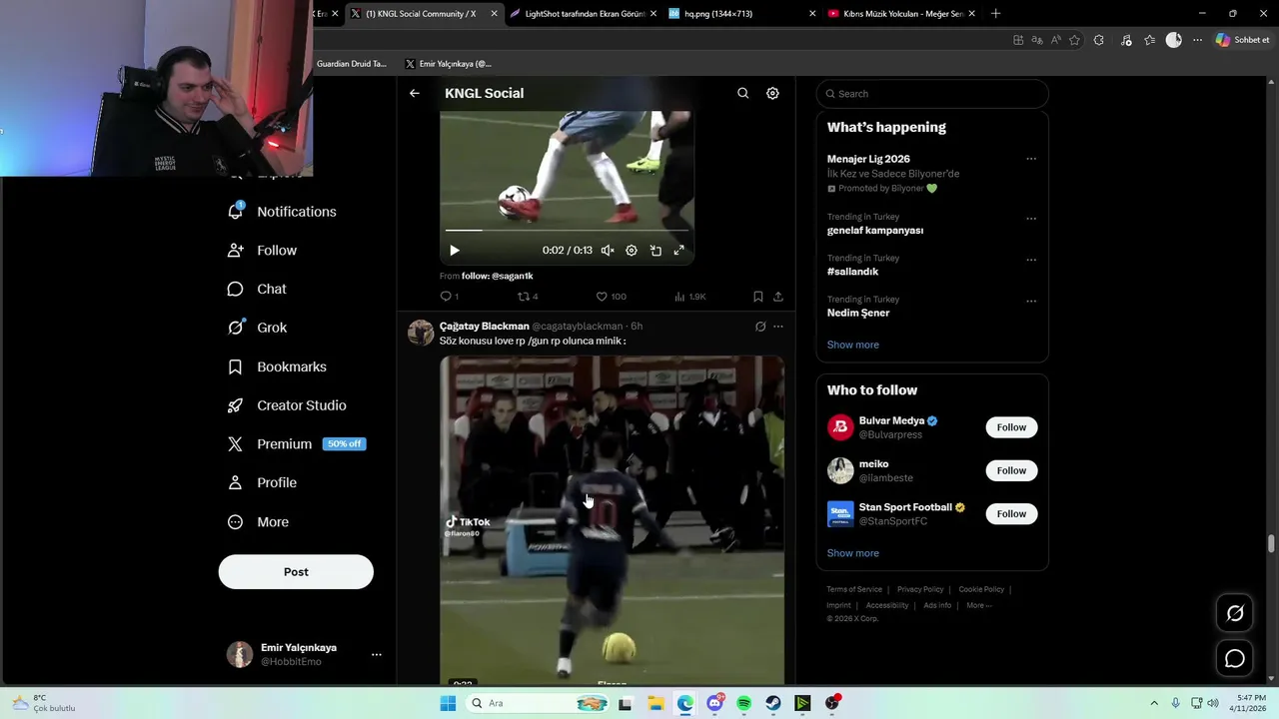1279x719 pixels.
Task: Open a new browser tab
Action: [995, 14]
